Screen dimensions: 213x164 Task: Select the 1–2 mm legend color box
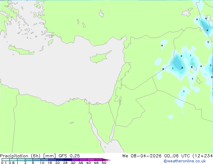point(21,160)
